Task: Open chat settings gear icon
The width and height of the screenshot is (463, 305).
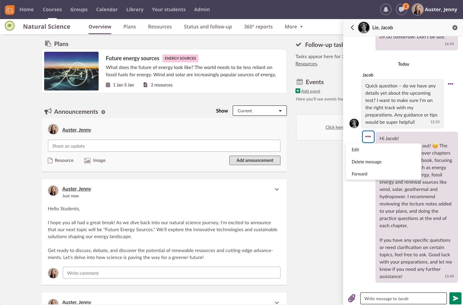Action: point(455,28)
